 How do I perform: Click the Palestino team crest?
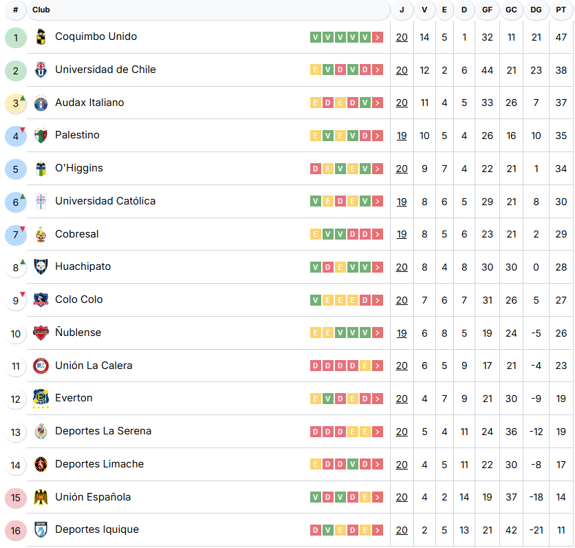41,136
